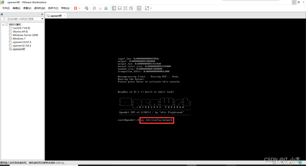Click the 'OpenWrt SPP v3.1[2021]' banner line
This screenshot has width=306, height=166.
152,112
